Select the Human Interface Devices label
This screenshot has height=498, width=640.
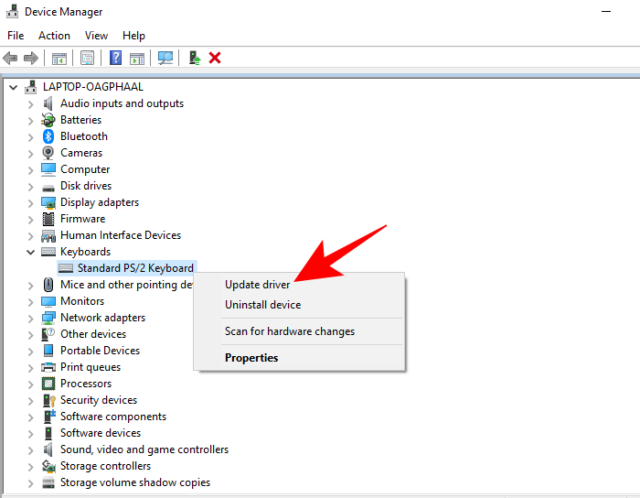121,235
